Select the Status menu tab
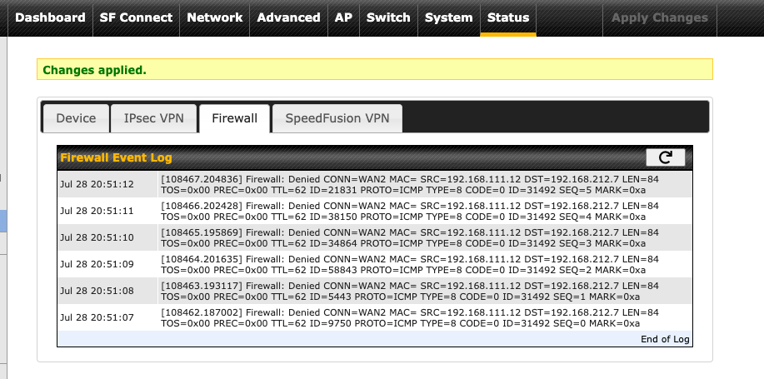The image size is (764, 379). [x=508, y=18]
